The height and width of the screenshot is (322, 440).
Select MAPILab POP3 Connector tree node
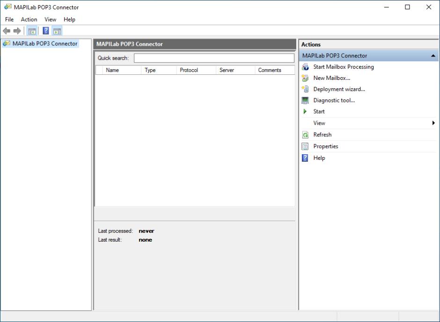(x=45, y=44)
